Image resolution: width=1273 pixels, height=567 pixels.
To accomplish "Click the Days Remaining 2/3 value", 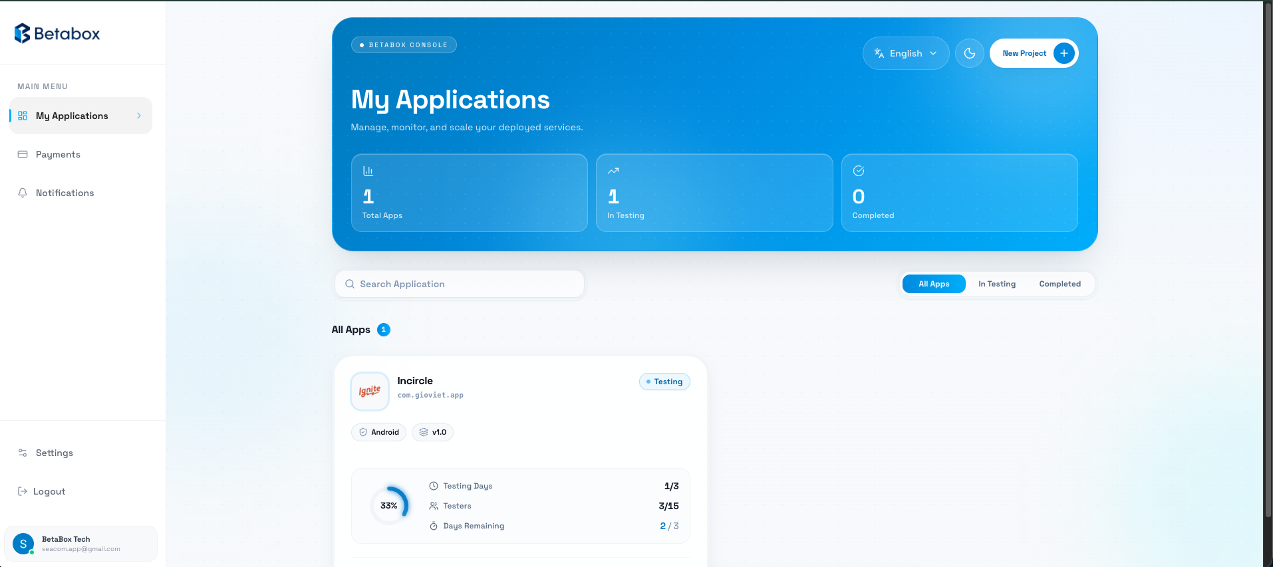I will [x=669, y=526].
